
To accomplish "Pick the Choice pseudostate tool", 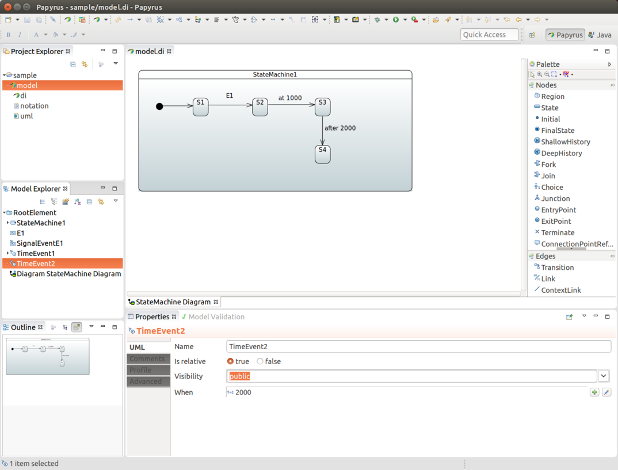I will coord(548,187).
